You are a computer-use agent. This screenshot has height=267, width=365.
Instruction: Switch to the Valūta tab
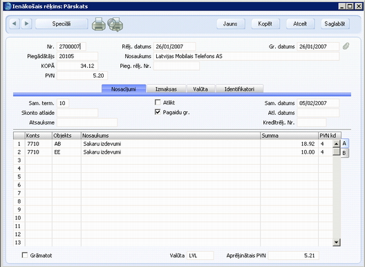200,89
